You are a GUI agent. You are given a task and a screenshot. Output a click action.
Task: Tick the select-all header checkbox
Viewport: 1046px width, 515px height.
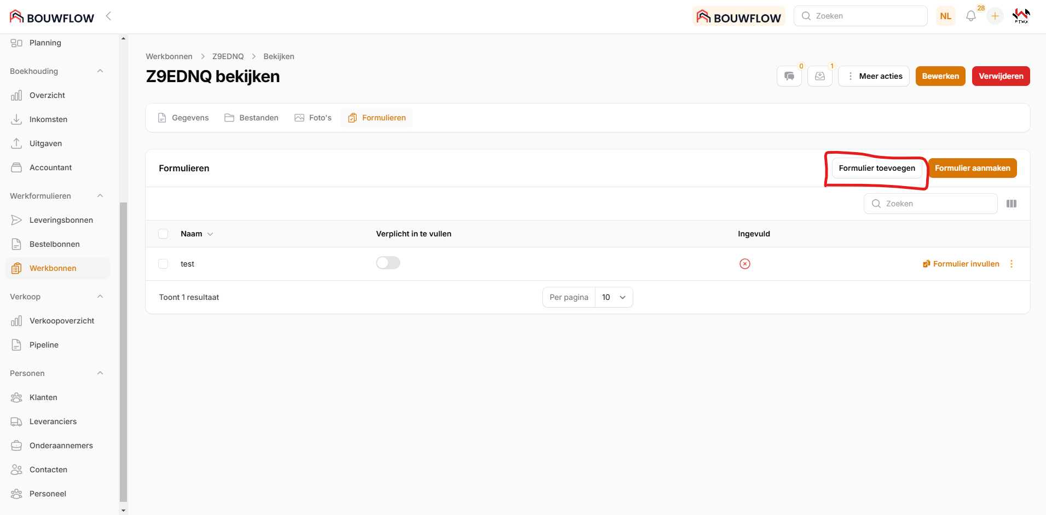163,234
